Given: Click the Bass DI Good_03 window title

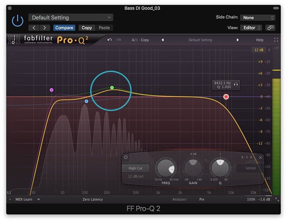Looking at the screenshot, I should (142, 8).
